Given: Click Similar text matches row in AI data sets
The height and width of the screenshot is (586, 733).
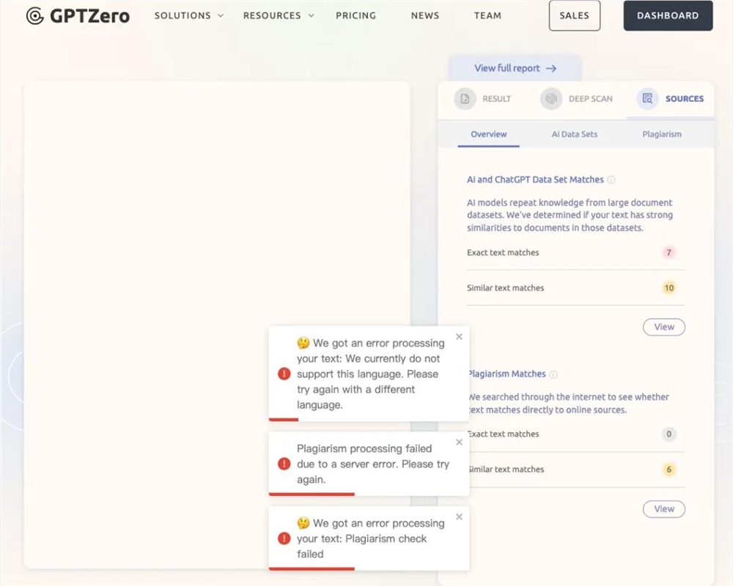Looking at the screenshot, I should (x=576, y=288).
